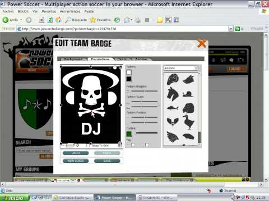Click the minus icon at the canvas top
The image size is (269, 201).
click(110, 68)
